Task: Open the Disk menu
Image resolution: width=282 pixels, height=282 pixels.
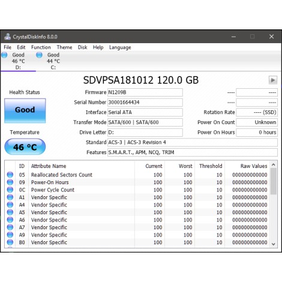Action: pos(82,47)
